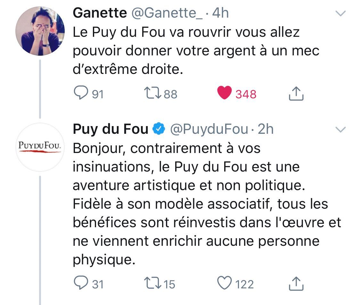This screenshot has height=305, width=360.
Task: Share Ganette's tweet
Action: coord(296,93)
